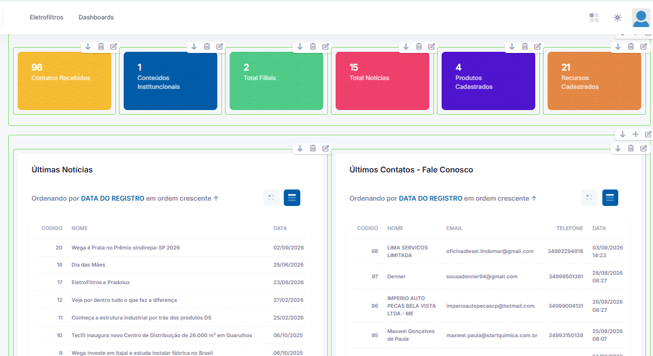653x356 pixels.
Task: Switch Últimos Contatos to list view
Action: (x=610, y=198)
